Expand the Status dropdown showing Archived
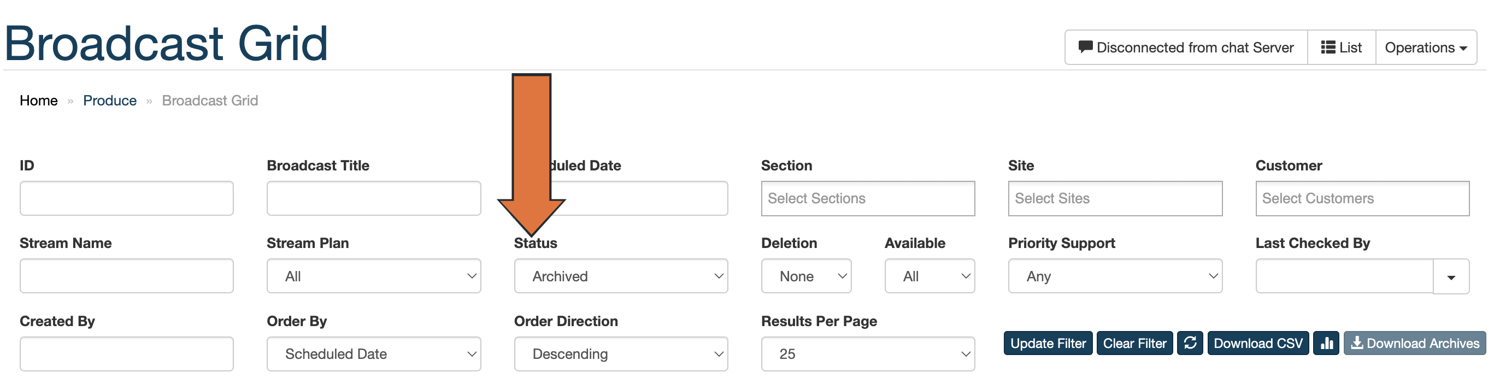The image size is (1494, 390). [621, 276]
